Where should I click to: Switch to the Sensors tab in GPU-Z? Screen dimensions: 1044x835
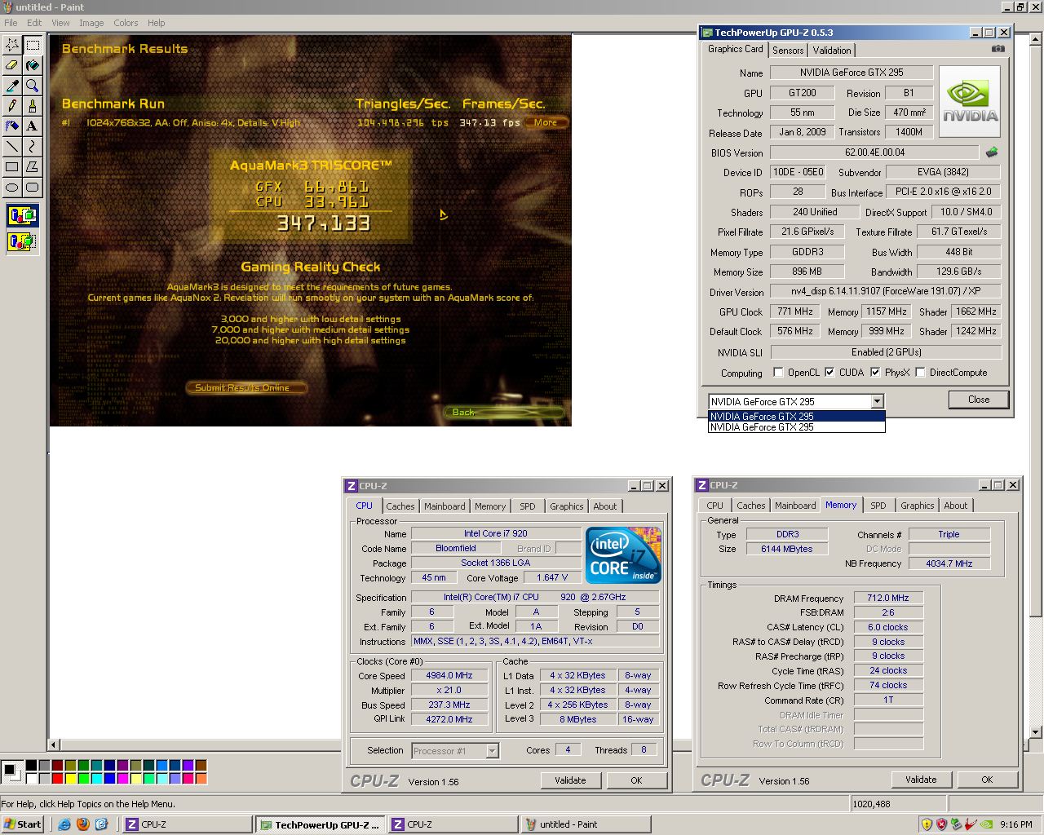click(788, 51)
